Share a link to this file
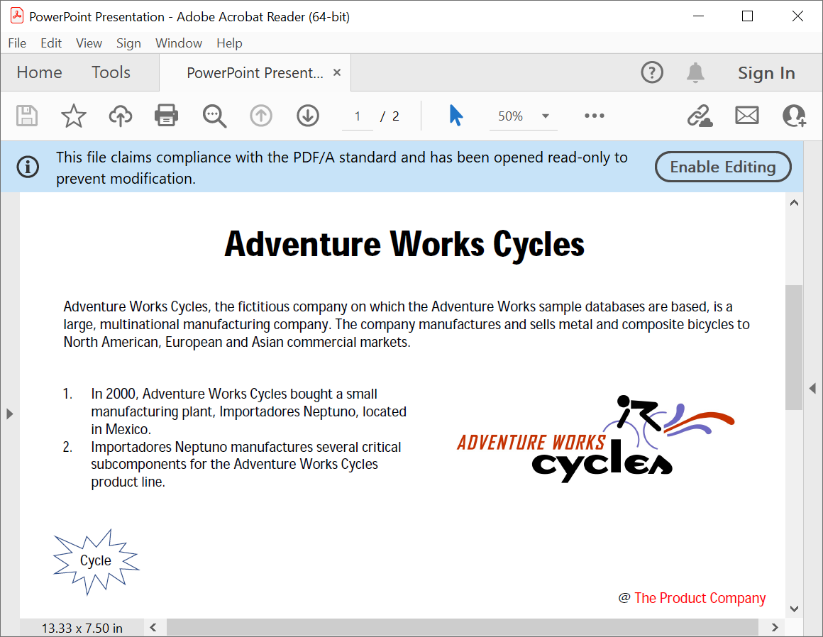Screen dimensions: 823x637 pyautogui.click(x=700, y=116)
